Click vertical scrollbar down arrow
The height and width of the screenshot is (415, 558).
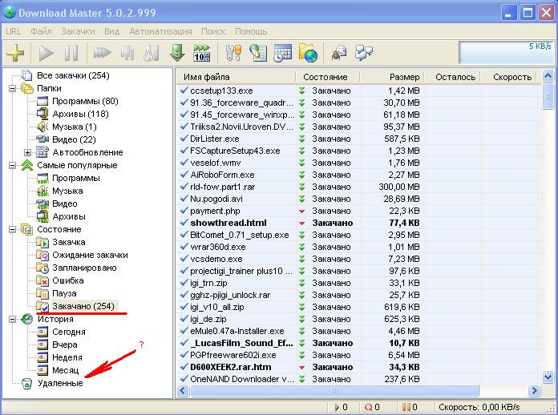point(548,377)
